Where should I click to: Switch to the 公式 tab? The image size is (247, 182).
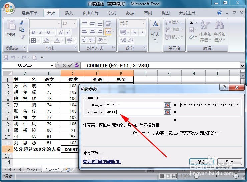112,13
